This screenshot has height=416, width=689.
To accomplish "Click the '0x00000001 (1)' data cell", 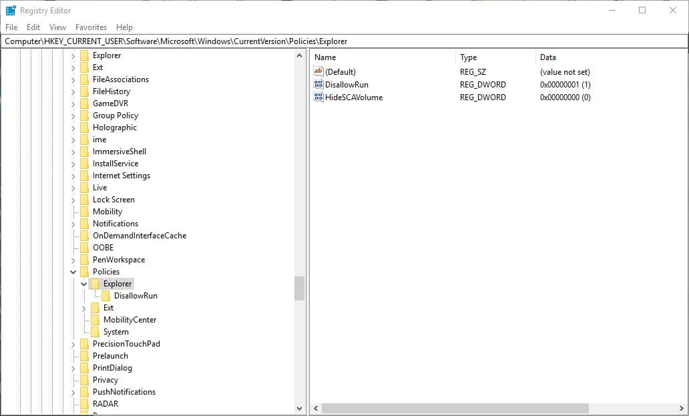I will pos(565,84).
